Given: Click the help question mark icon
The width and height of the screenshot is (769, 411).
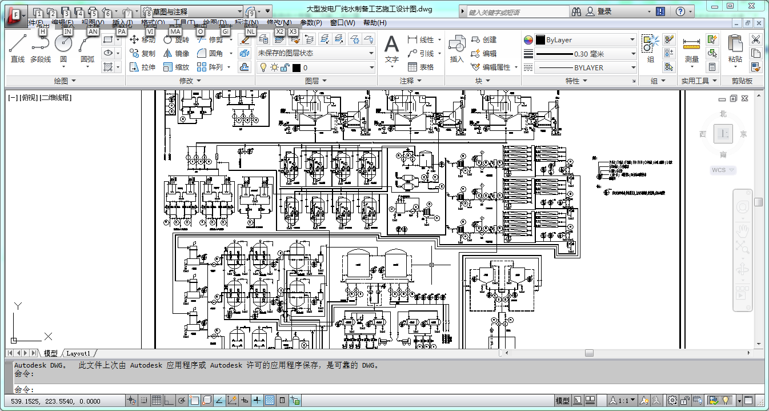Looking at the screenshot, I should coord(680,11).
